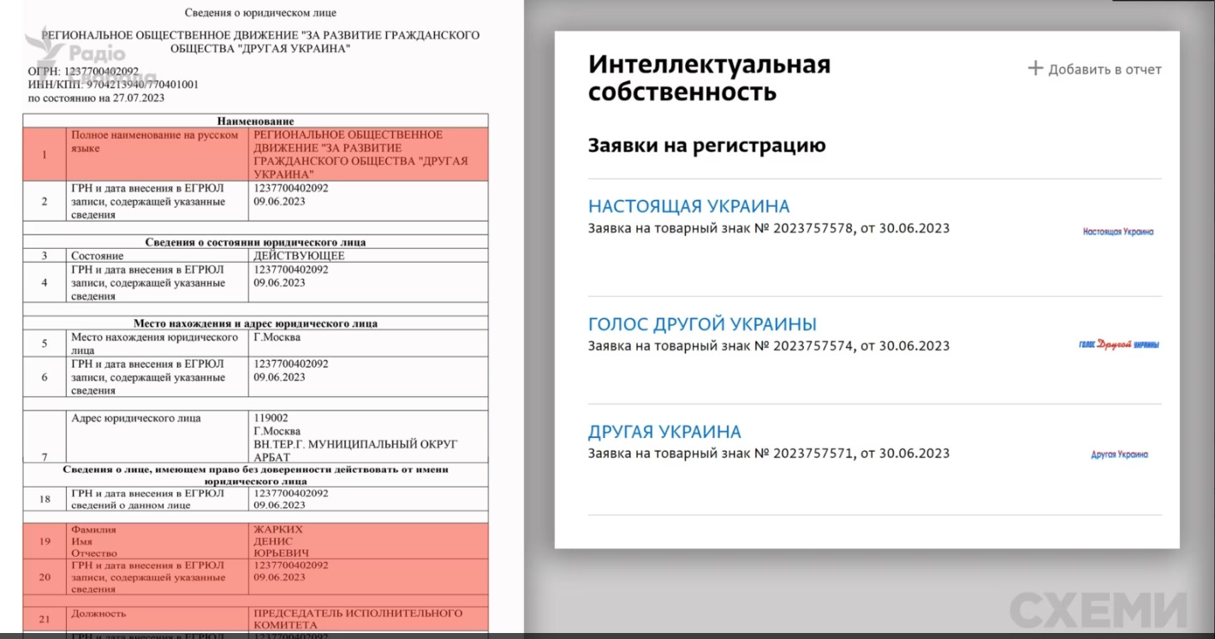Select the application number 2023757578 text
1215x639 pixels.
(813, 228)
